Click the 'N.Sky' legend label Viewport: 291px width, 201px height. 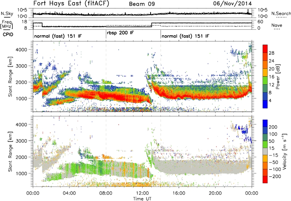pyautogui.click(x=7, y=13)
